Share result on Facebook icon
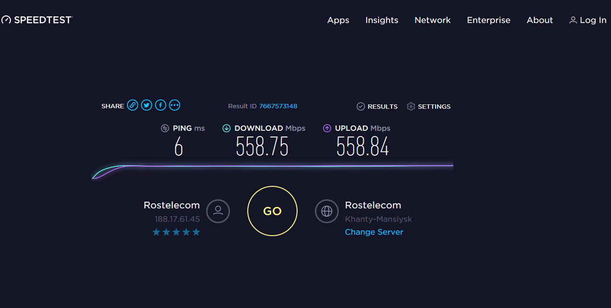The width and height of the screenshot is (611, 308). click(161, 105)
